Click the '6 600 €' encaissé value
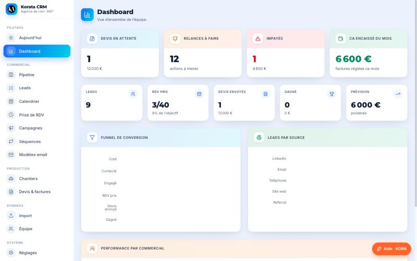The image size is (417, 261). [x=353, y=59]
